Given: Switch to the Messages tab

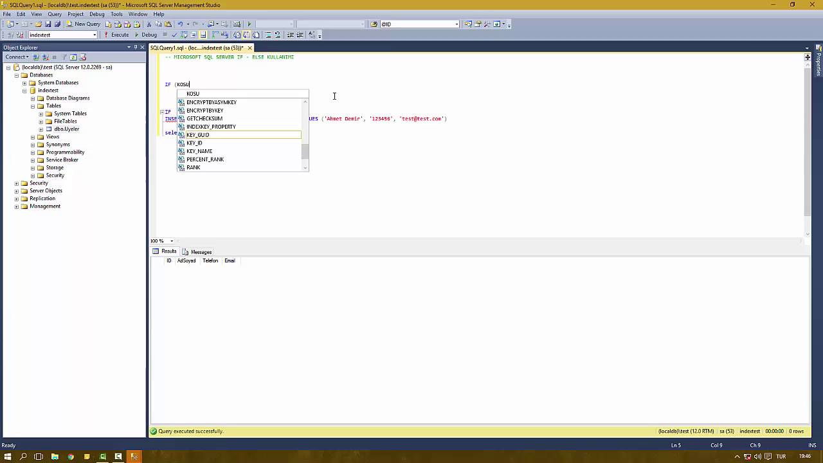Looking at the screenshot, I should [x=197, y=251].
